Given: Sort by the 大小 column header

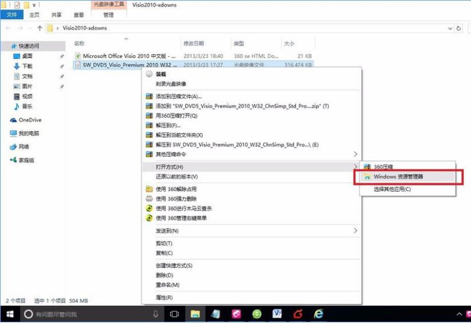Looking at the screenshot, I should [x=289, y=44].
